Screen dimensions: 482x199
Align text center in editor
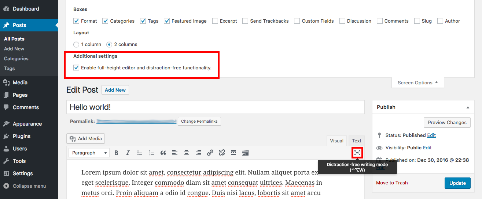(x=187, y=153)
